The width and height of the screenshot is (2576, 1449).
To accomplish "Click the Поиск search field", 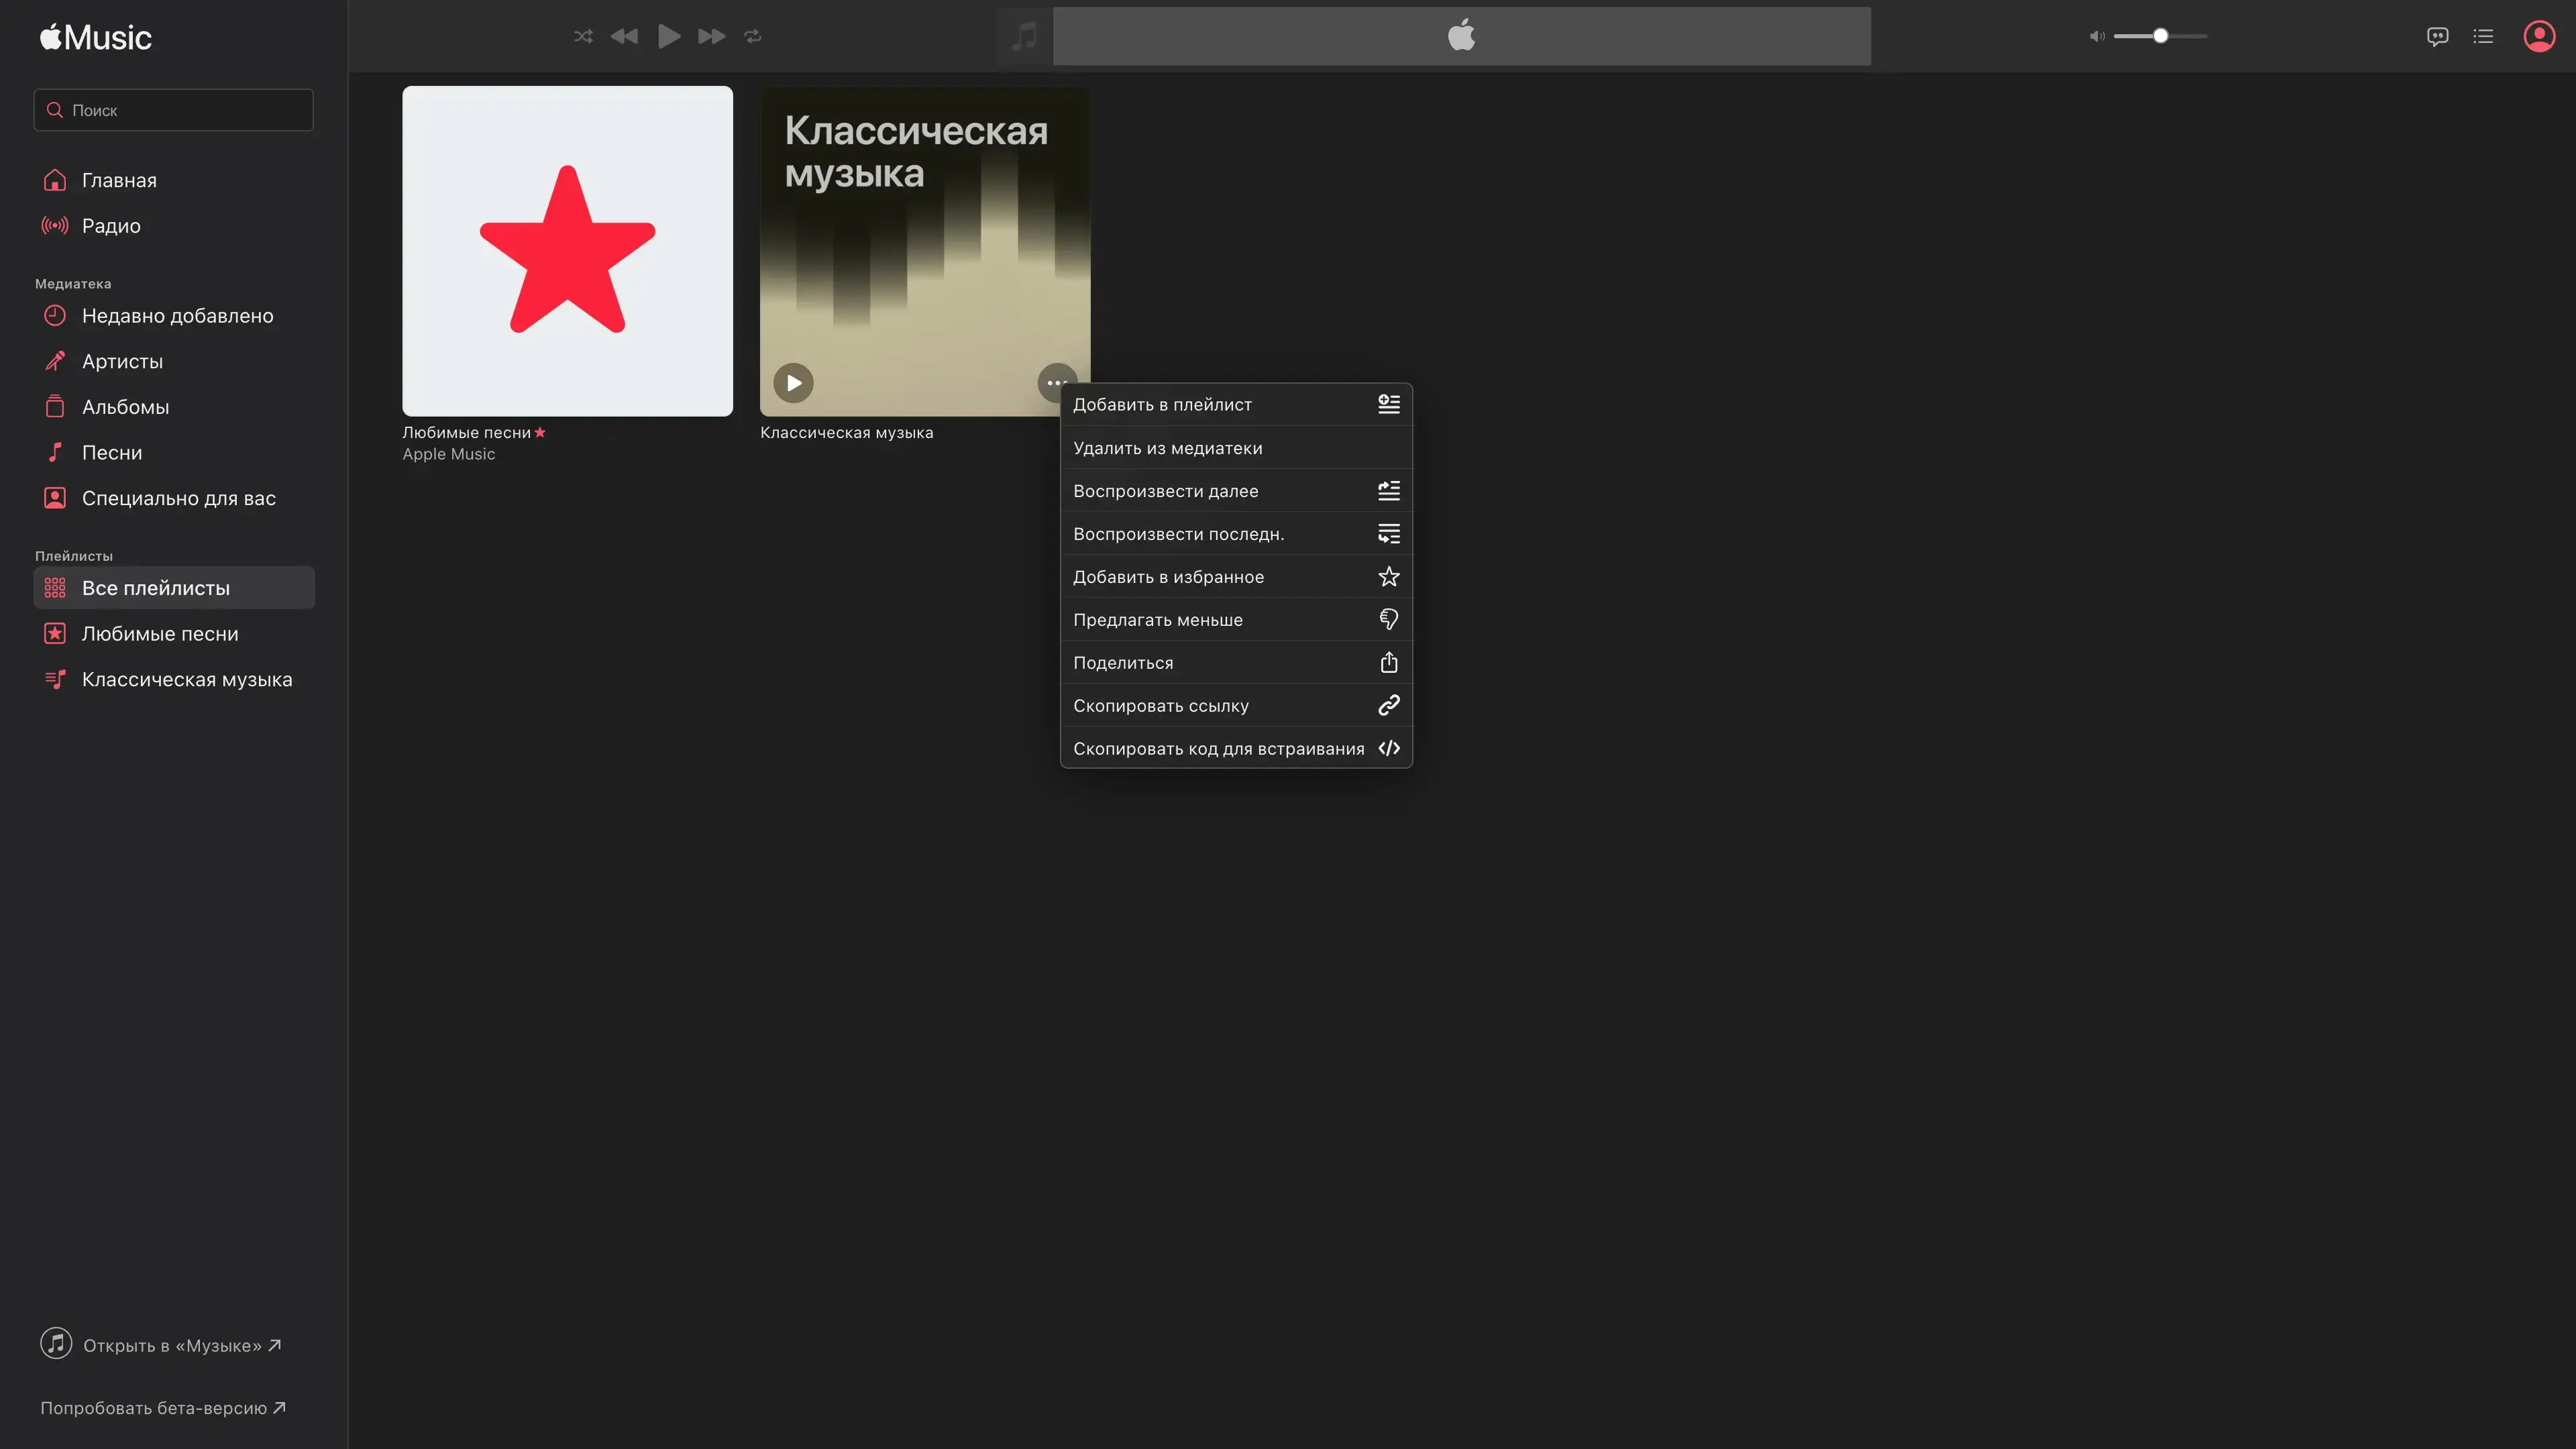I will pyautogui.click(x=174, y=110).
